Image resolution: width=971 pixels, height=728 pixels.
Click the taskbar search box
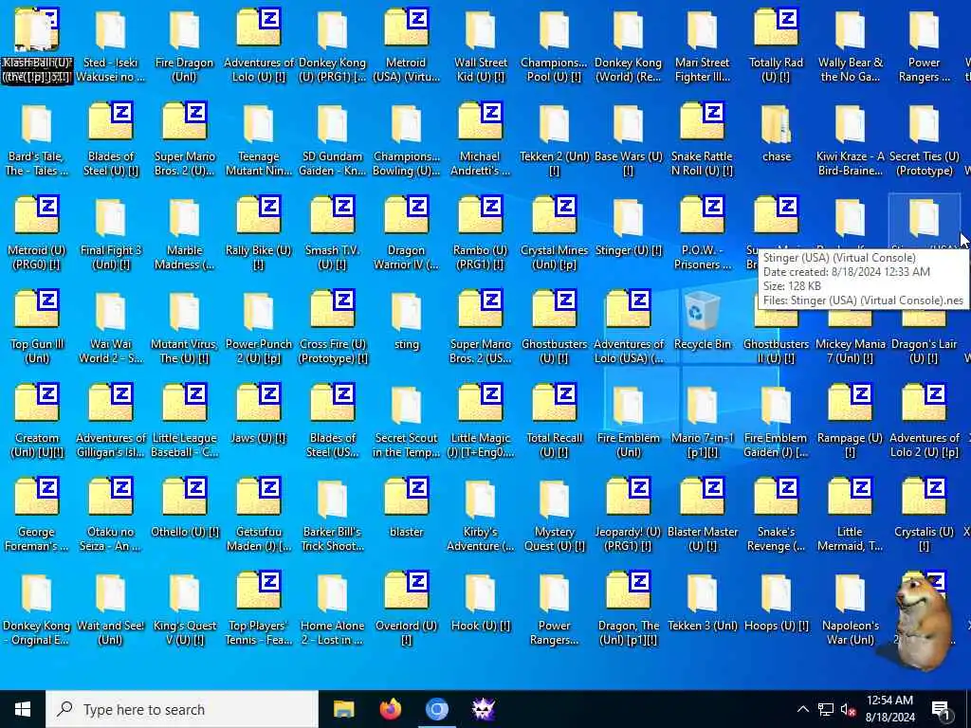[x=182, y=709]
